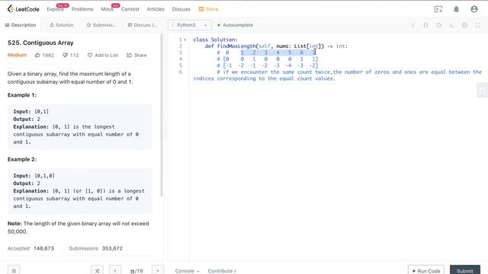Image resolution: width=488 pixels, height=274 pixels.
Task: Collapse line 1 fold arrow in editor
Action: click(185, 40)
